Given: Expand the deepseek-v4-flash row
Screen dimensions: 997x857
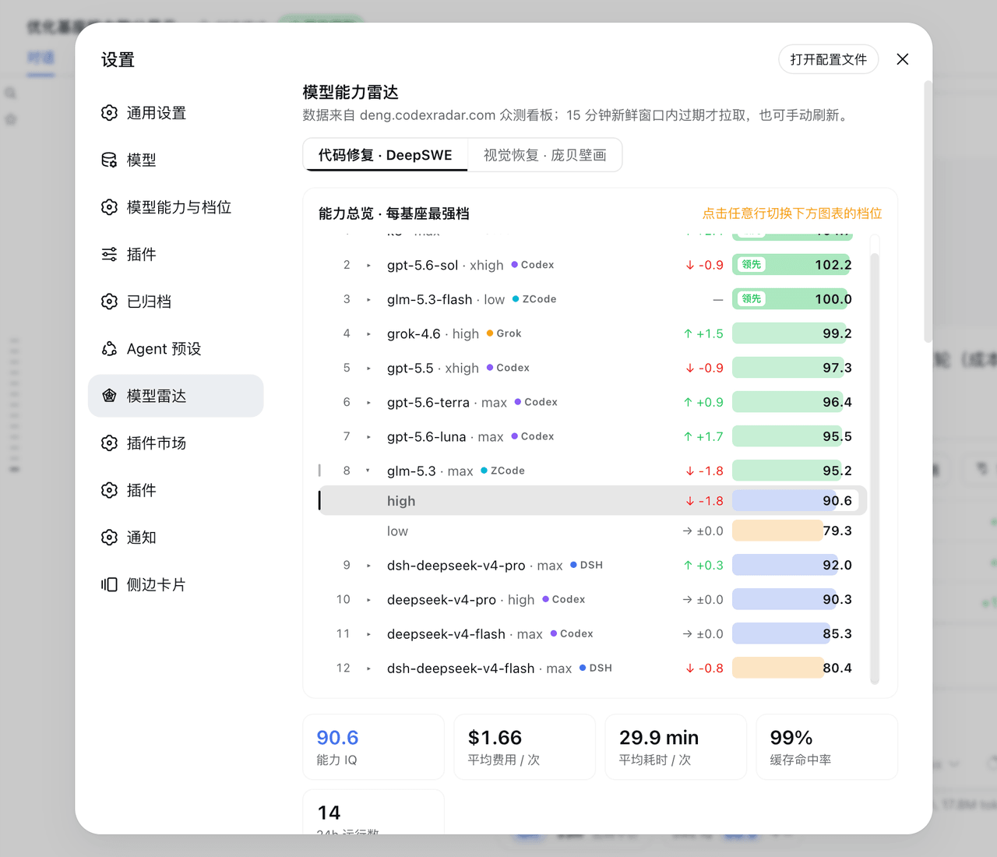Looking at the screenshot, I should pos(368,633).
